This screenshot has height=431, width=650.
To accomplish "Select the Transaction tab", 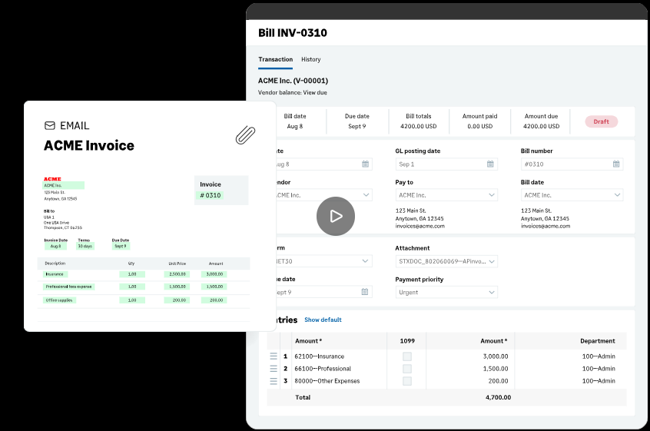I will coord(275,60).
